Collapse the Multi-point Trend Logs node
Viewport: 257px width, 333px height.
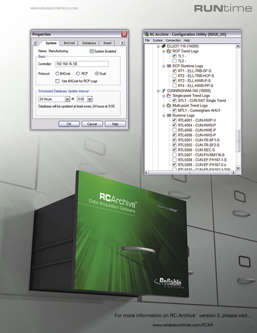click(164, 106)
